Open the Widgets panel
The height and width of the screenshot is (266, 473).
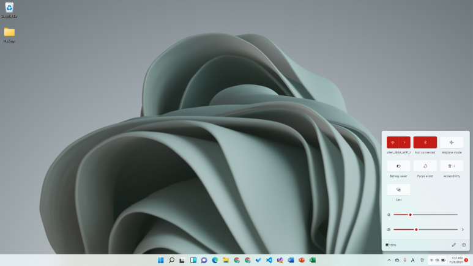click(193, 260)
